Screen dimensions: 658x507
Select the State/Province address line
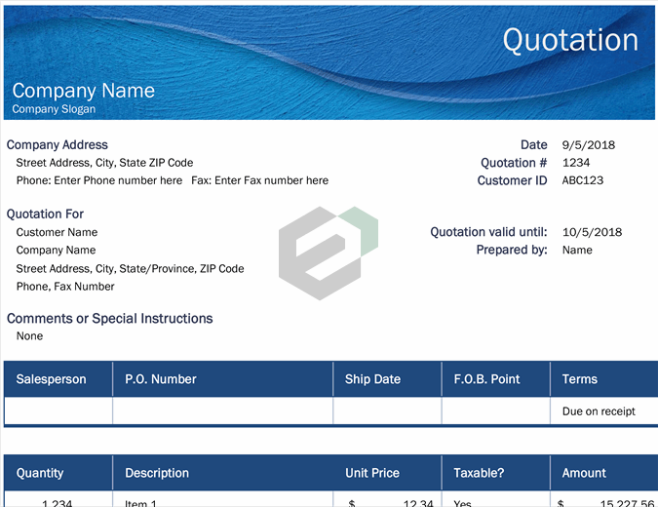(130, 268)
